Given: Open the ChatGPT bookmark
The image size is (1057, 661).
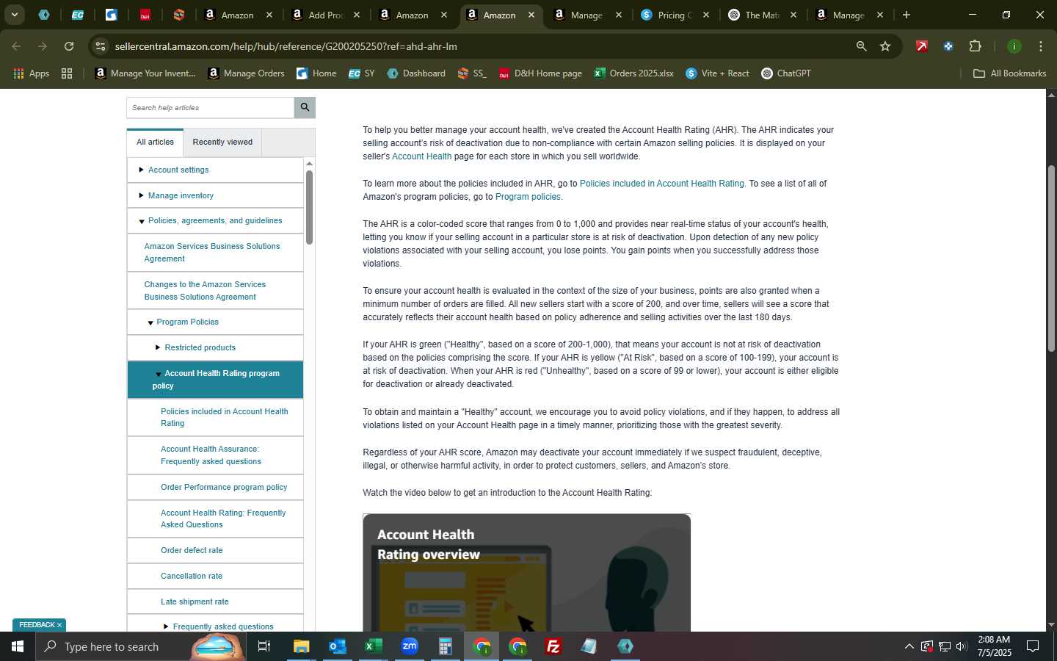Looking at the screenshot, I should coord(786,73).
